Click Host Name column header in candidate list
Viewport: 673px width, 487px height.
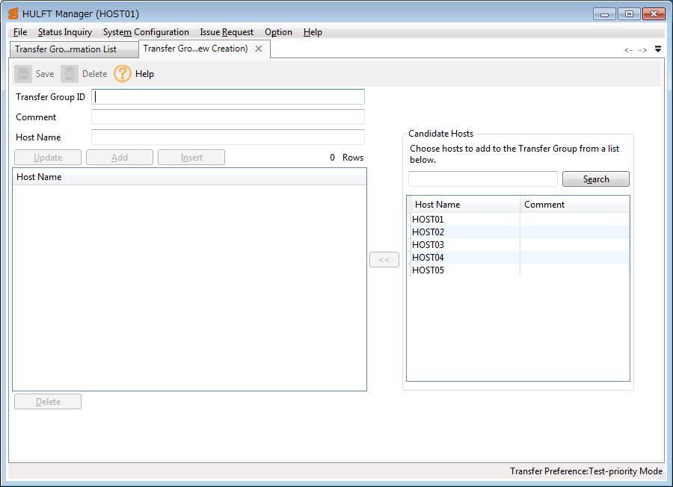(465, 205)
